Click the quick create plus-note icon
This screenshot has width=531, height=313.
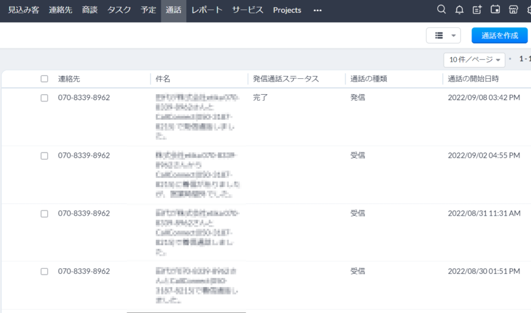[477, 10]
